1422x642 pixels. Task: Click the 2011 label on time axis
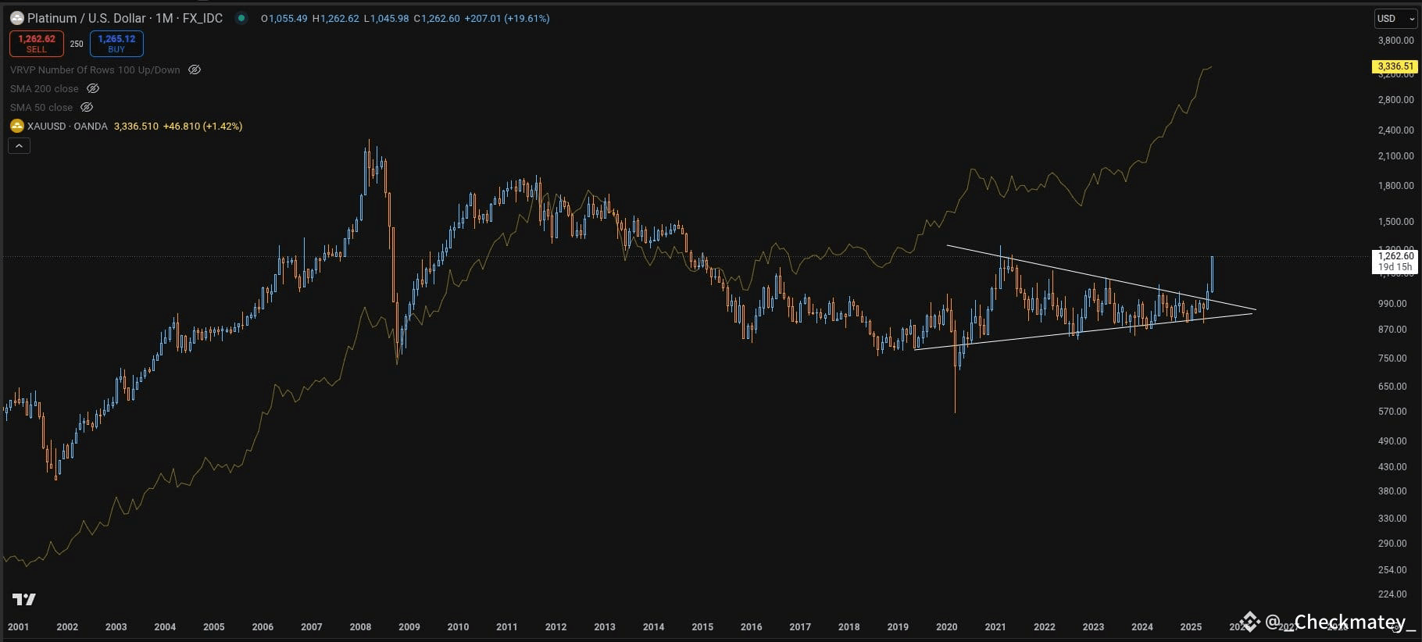point(507,627)
